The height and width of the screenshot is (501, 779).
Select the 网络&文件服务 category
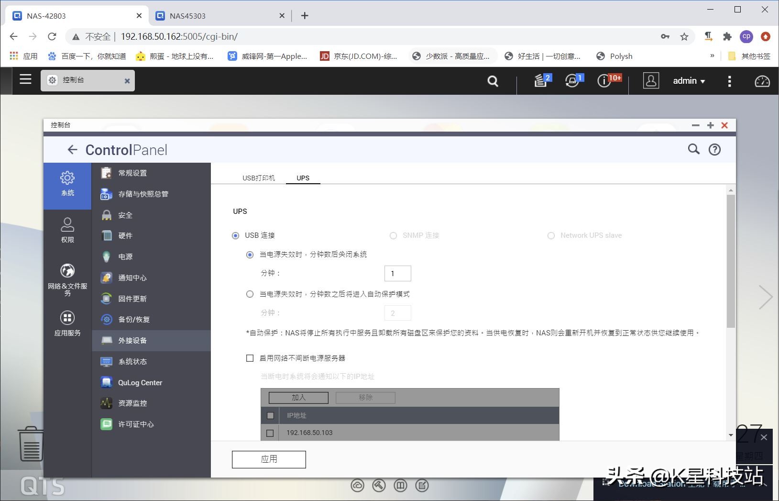[x=67, y=279]
